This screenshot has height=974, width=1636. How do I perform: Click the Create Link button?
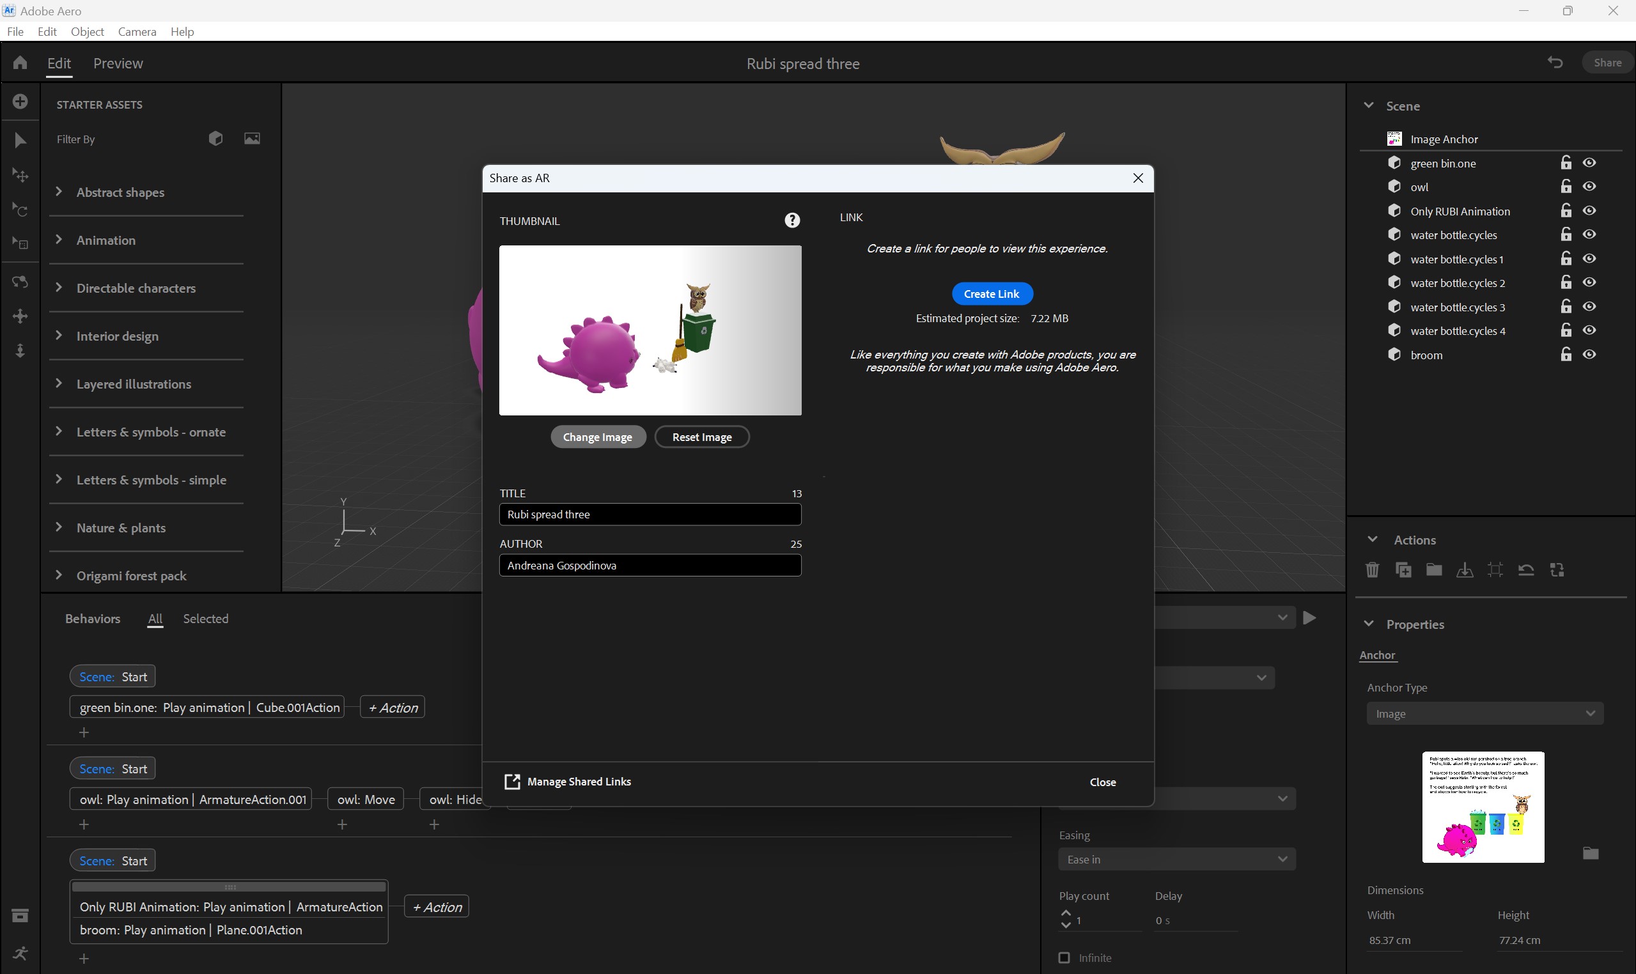(x=992, y=293)
